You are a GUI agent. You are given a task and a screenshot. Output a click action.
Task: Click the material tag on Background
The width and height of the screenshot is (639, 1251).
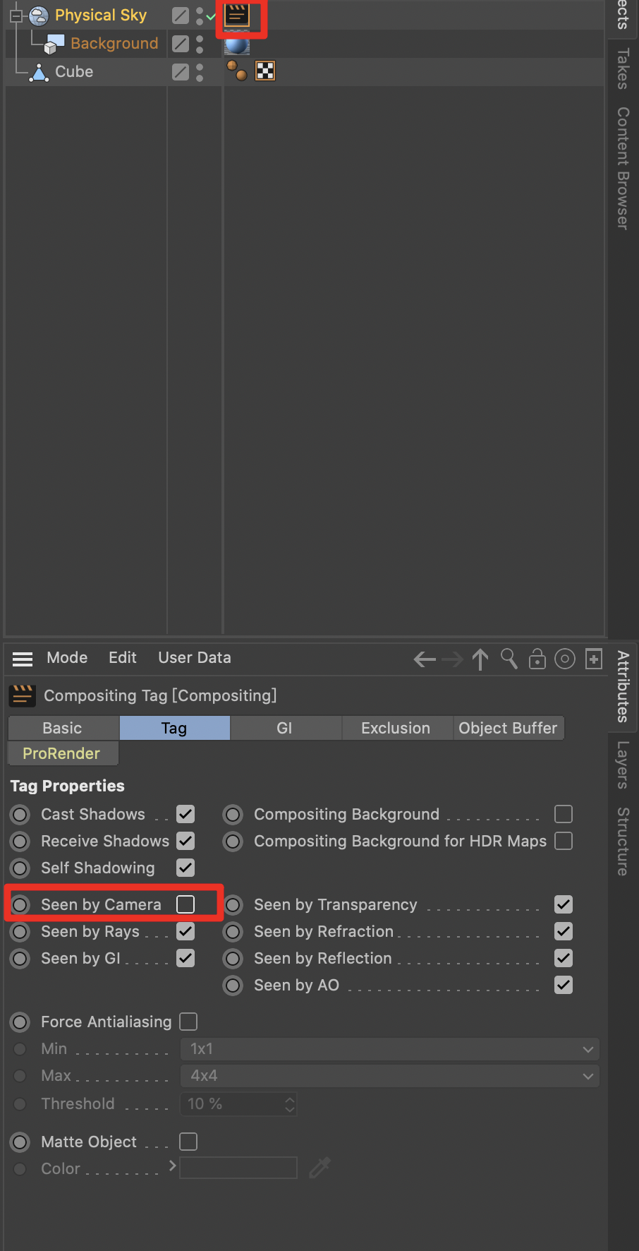(237, 44)
